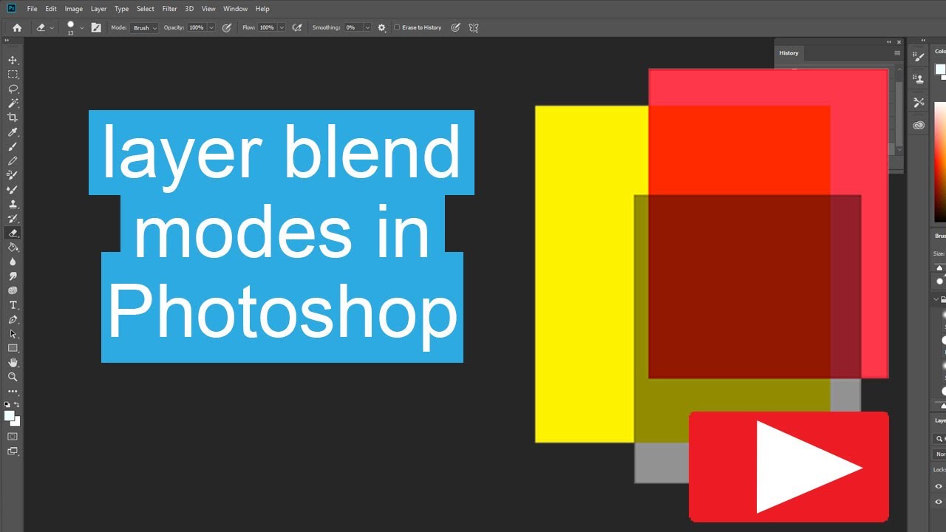Open the Smoothing value dropdown arrow

367,27
